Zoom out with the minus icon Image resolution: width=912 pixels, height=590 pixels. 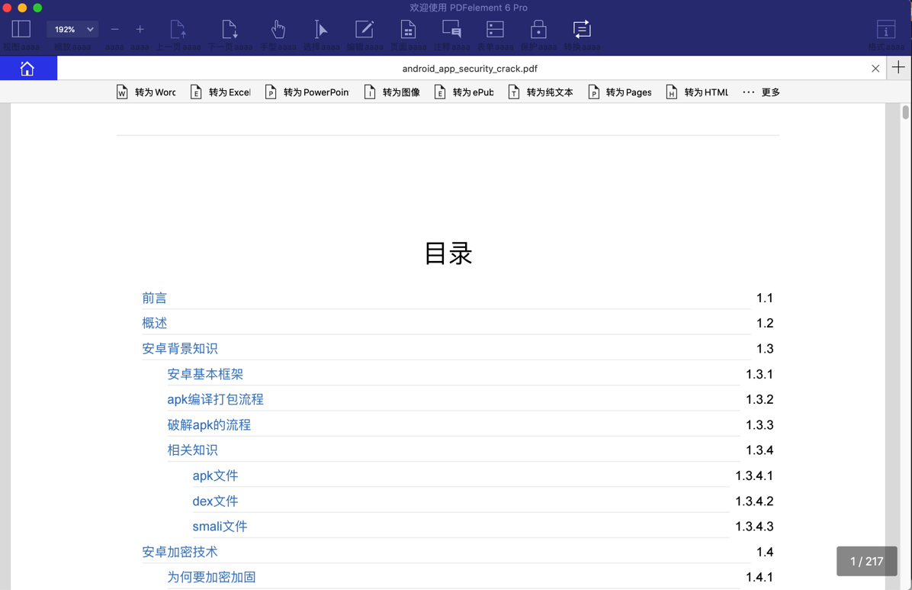point(114,29)
